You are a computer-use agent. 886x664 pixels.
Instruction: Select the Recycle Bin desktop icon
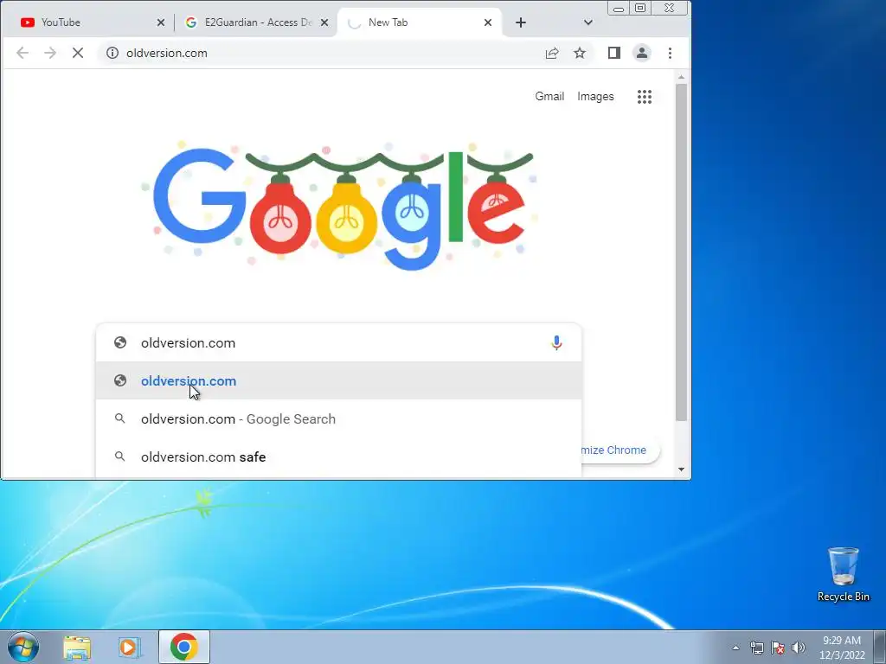pyautogui.click(x=843, y=574)
